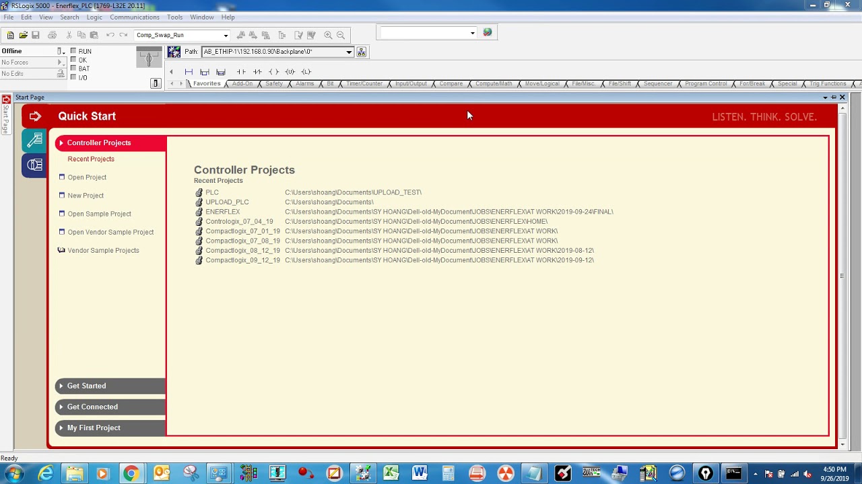Open the empty top-right combo box dropdown
862x484 pixels.
click(x=472, y=33)
